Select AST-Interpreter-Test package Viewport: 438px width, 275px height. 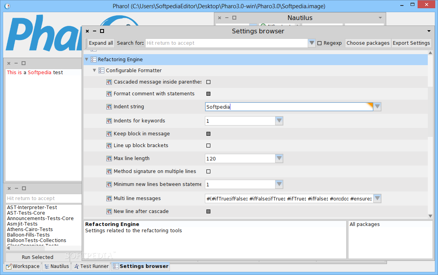[32, 208]
